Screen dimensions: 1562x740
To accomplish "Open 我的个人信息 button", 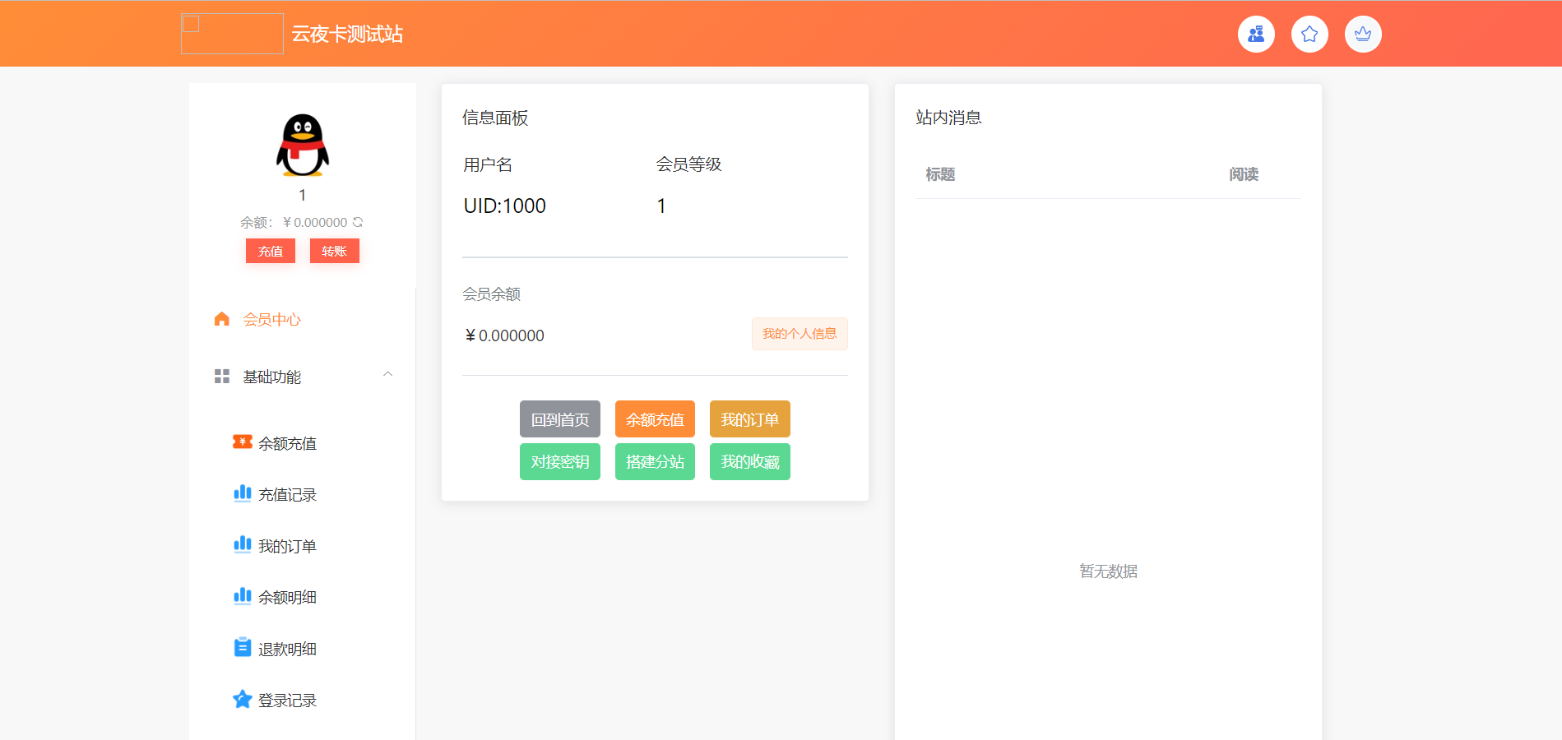I will pyautogui.click(x=800, y=334).
